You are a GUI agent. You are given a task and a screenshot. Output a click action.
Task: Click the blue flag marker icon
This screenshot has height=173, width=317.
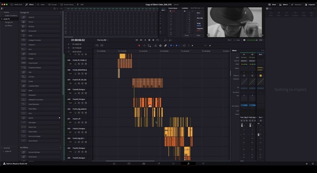click(x=171, y=45)
